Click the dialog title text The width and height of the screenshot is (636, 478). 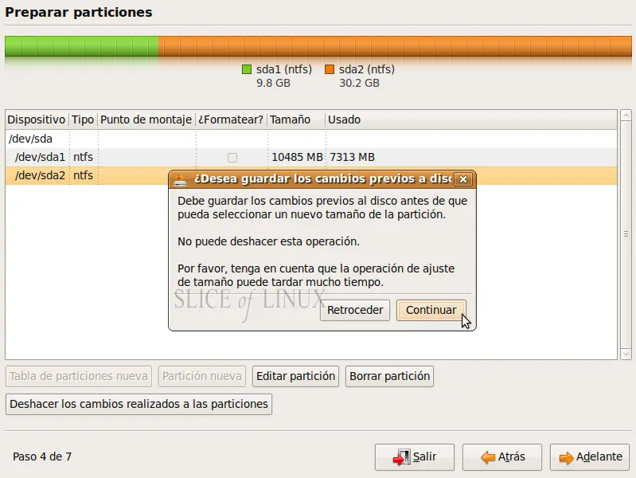[323, 179]
